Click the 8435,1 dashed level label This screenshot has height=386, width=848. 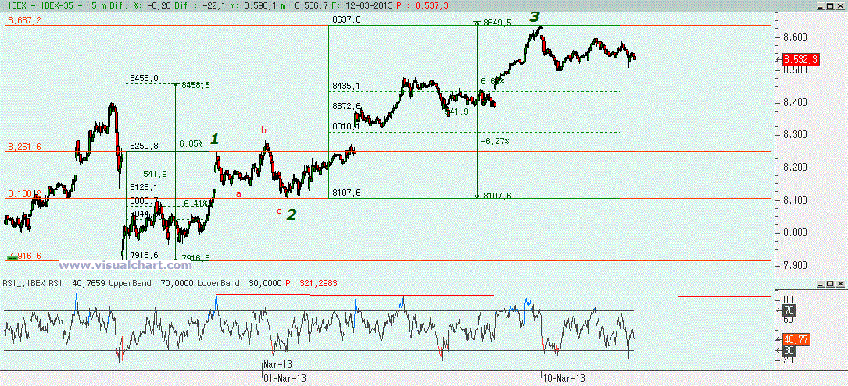347,86
